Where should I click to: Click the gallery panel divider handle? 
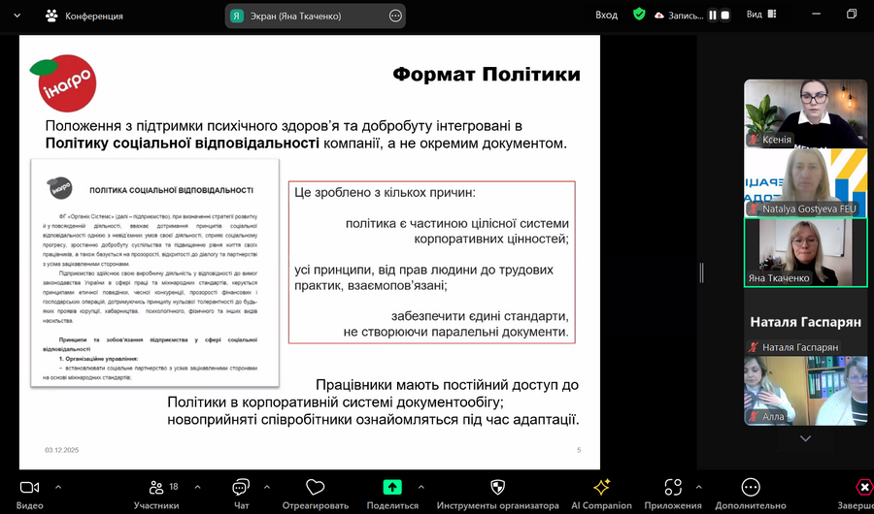tap(701, 273)
